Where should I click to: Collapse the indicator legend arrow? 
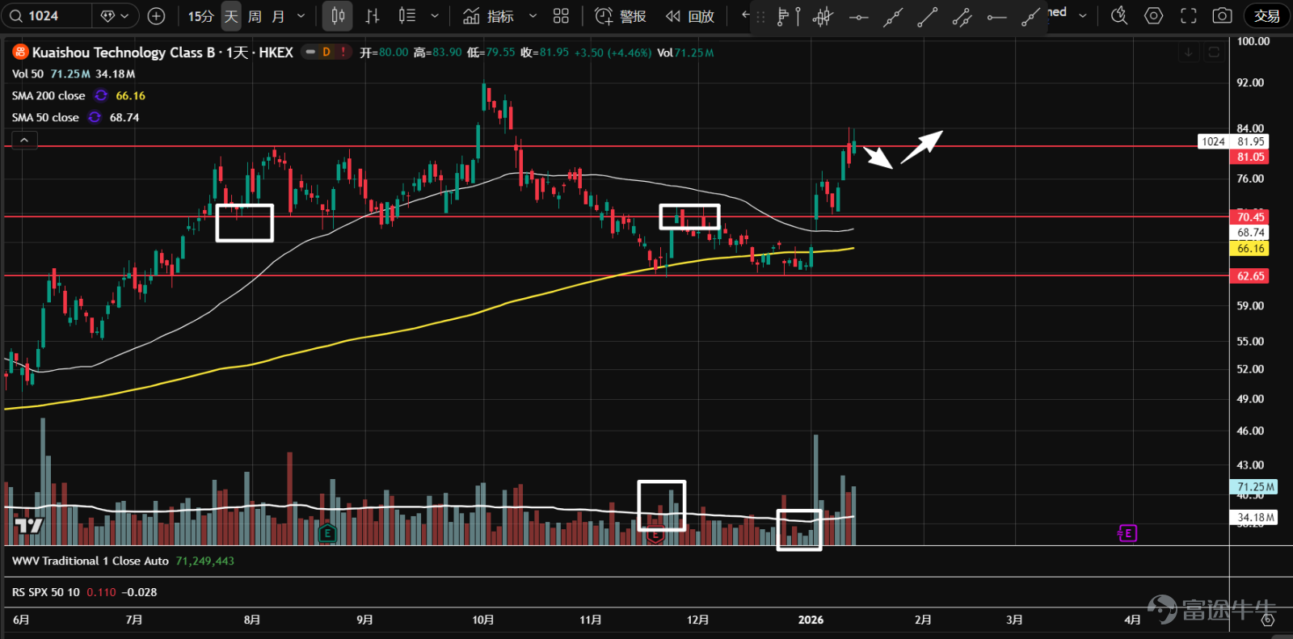pos(24,141)
